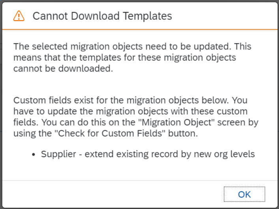Screen dimensions: 279x209
Task: Click the first paragraph about selected migration objects
Action: click(x=132, y=57)
